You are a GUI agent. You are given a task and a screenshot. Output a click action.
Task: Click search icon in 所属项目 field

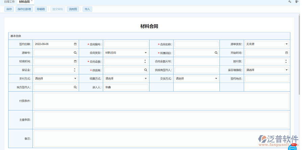click(216, 53)
